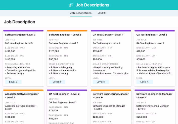
Task: Open the Software Engineer - Level 2 card title
Action: coord(65,35)
